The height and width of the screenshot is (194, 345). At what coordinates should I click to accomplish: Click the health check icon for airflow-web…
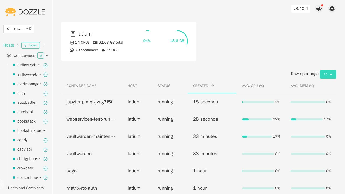click(x=46, y=75)
